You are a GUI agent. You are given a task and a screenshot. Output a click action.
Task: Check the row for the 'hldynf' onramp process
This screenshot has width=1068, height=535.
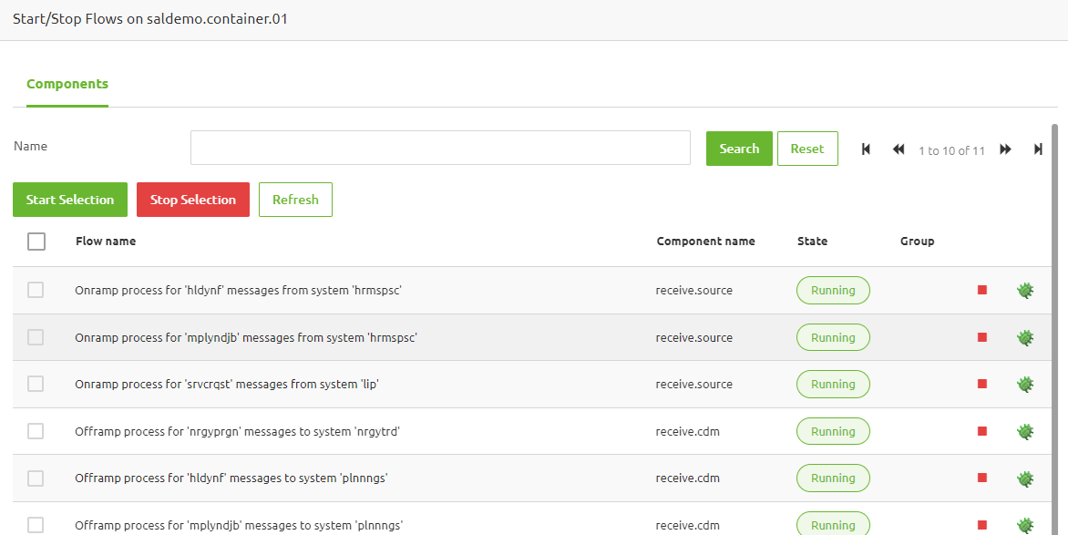[36, 289]
